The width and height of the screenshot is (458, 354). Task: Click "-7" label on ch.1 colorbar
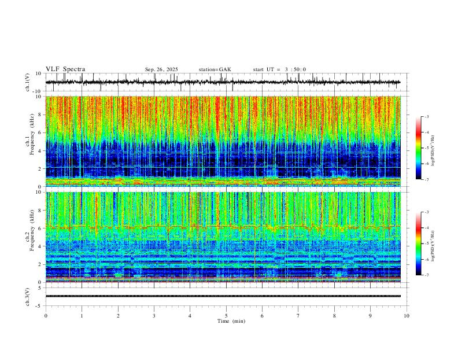(x=426, y=179)
